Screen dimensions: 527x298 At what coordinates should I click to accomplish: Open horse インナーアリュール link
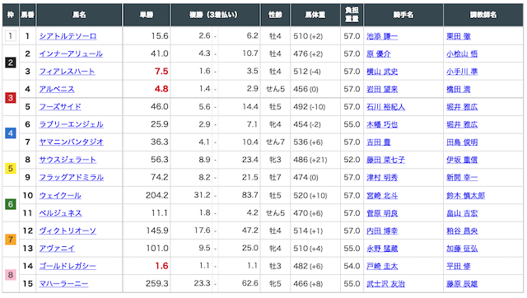(x=71, y=54)
